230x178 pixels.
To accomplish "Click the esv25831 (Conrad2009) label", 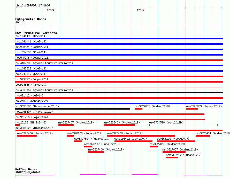I will click(x=32, y=101).
